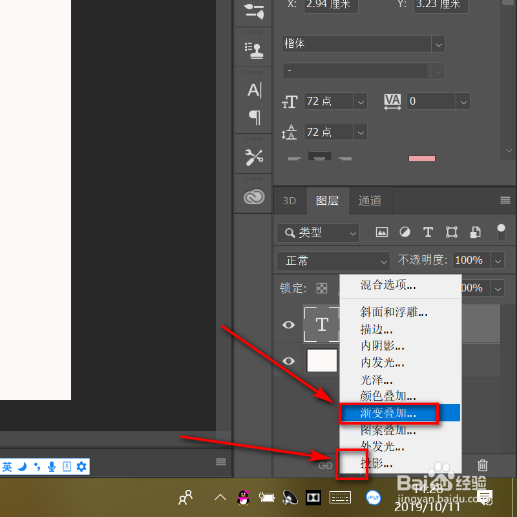Filter layers by smart object icon

point(475,232)
